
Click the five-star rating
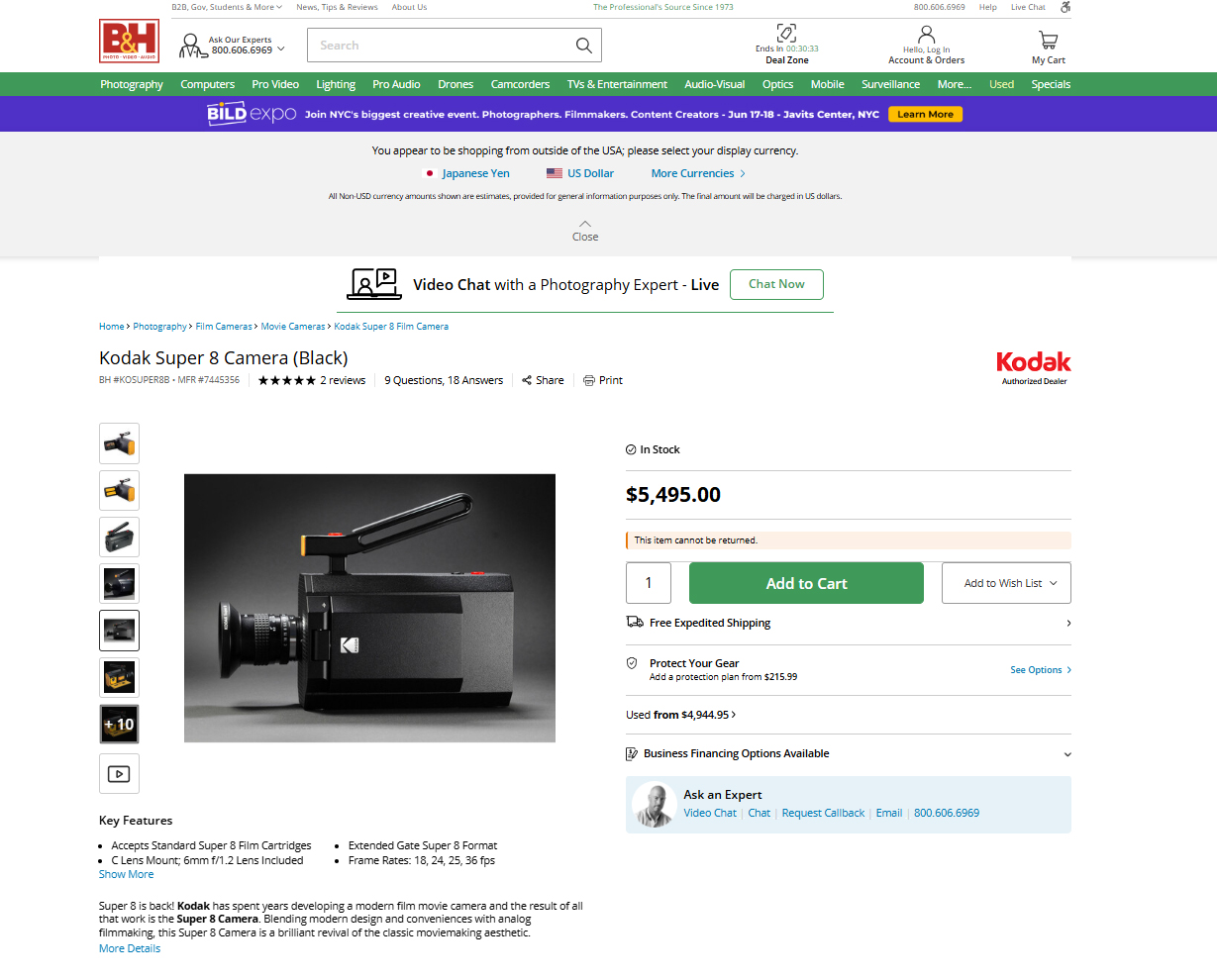[287, 380]
